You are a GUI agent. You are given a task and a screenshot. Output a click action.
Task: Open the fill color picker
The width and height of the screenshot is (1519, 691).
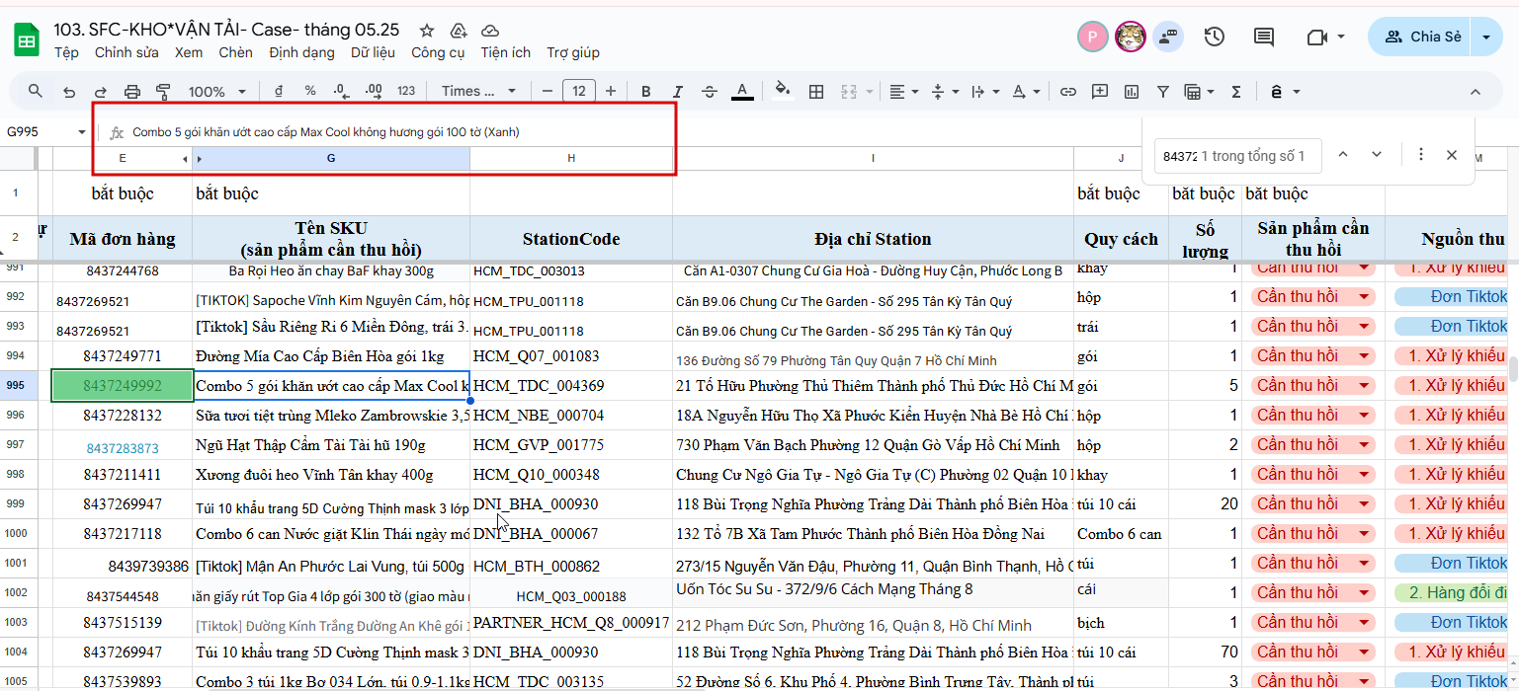coord(783,92)
